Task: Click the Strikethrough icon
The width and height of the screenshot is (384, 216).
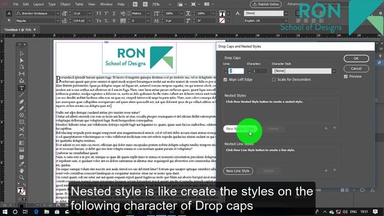Action: (114, 21)
